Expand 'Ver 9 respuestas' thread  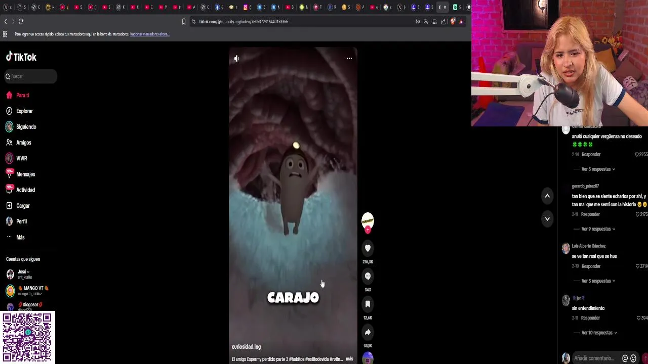coord(598,229)
